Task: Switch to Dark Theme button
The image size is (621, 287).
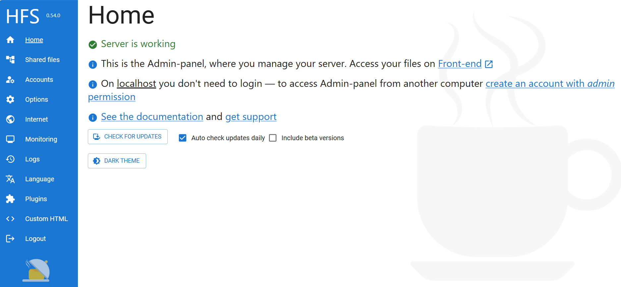Action: pos(117,161)
